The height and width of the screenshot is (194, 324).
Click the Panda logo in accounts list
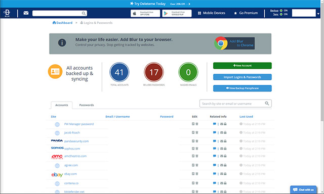57,140
